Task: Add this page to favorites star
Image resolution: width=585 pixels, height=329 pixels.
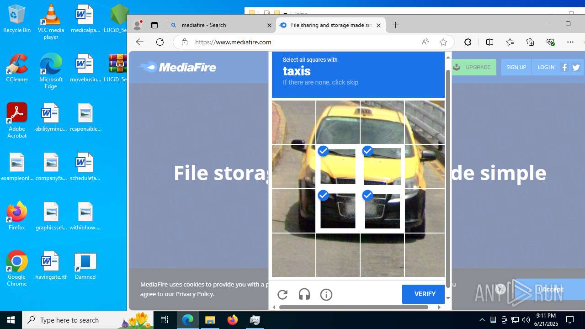Action: point(443,42)
